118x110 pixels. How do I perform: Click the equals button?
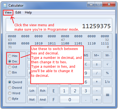[x=107, y=95]
